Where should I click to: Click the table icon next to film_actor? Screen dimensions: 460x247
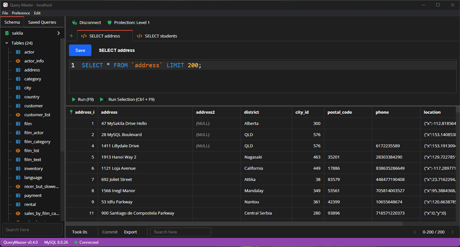[x=18, y=132]
